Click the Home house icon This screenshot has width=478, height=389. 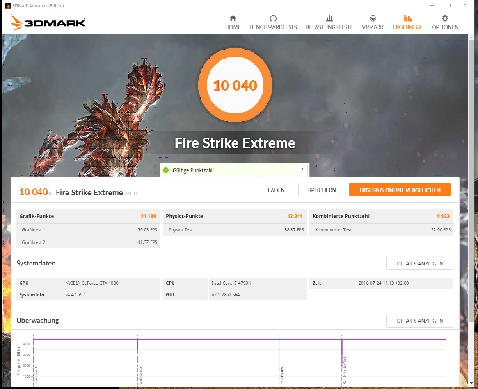point(233,18)
